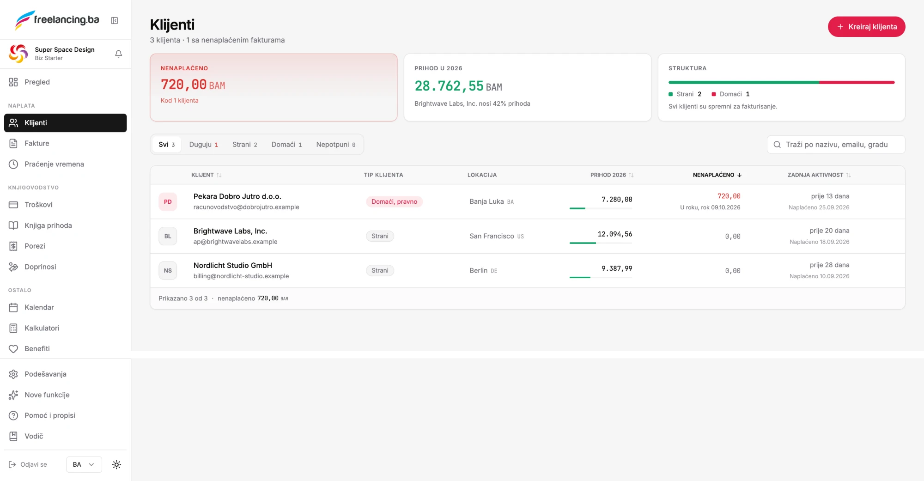The width and height of the screenshot is (924, 481).
Task: Click the Kreiraj klijenta button
Action: [866, 27]
